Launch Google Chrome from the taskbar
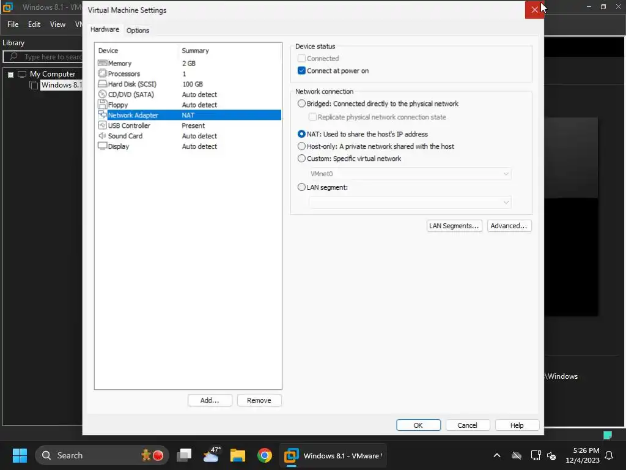 (x=264, y=455)
